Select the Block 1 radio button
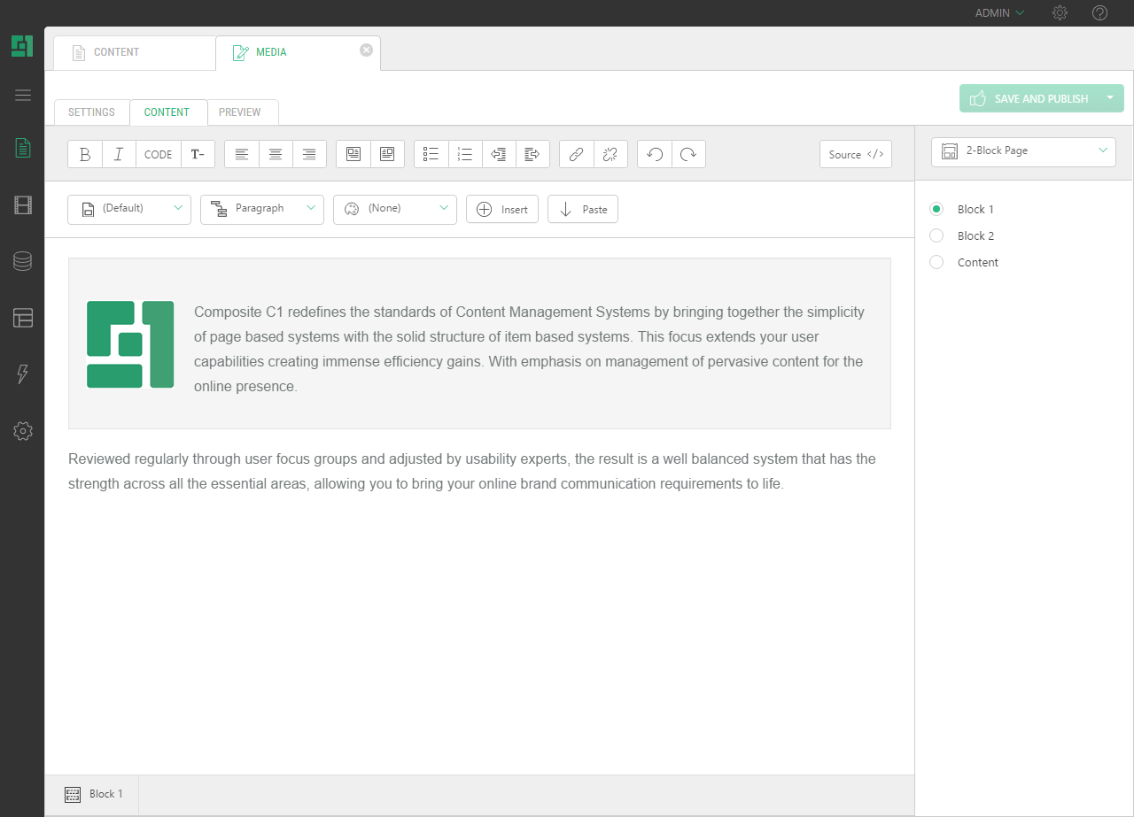The height and width of the screenshot is (817, 1134). (x=936, y=209)
